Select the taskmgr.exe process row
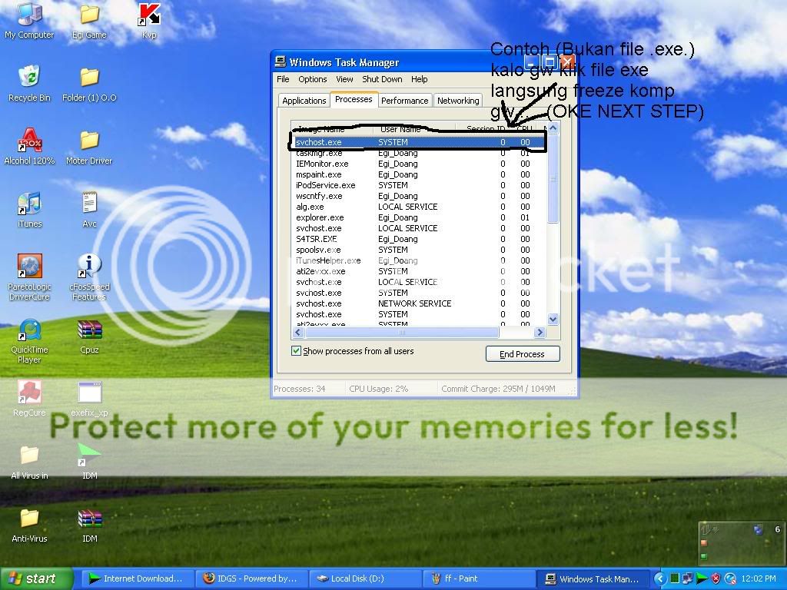This screenshot has height=590, width=787. [x=419, y=153]
